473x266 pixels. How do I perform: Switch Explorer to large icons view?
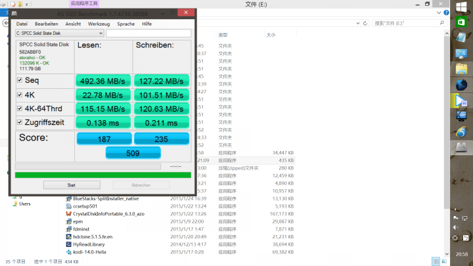tap(444, 261)
